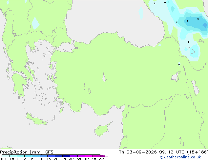Image resolution: width=208 pixels, height=160 pixels.
Task: Click the '0.1' legend scale label
Action: click(4, 159)
